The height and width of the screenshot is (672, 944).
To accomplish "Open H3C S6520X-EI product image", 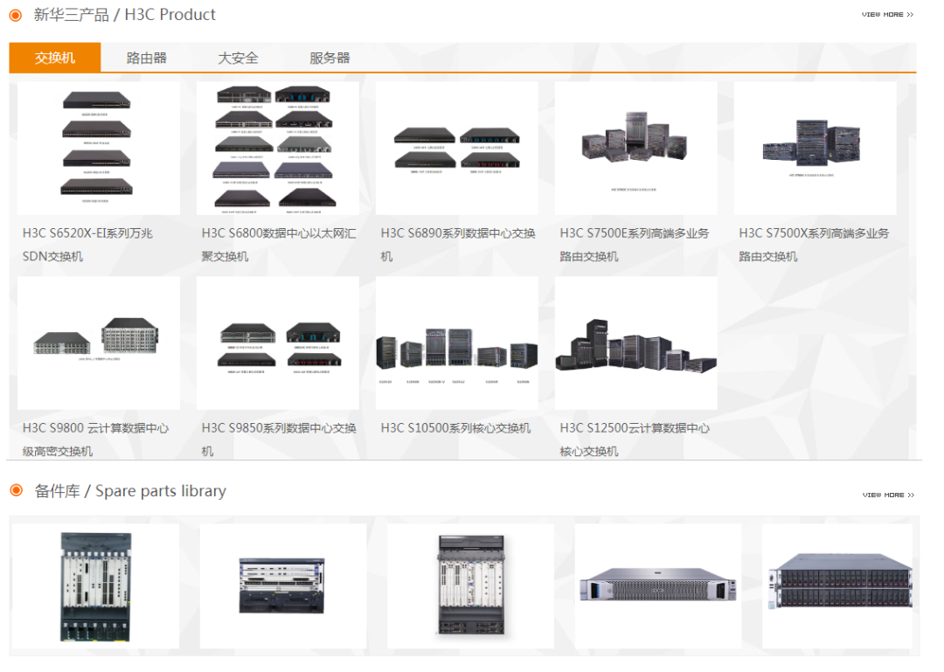I will [99, 149].
